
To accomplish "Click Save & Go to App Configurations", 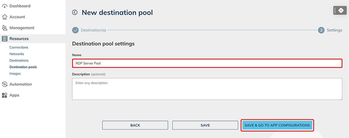I will pyautogui.click(x=277, y=125).
